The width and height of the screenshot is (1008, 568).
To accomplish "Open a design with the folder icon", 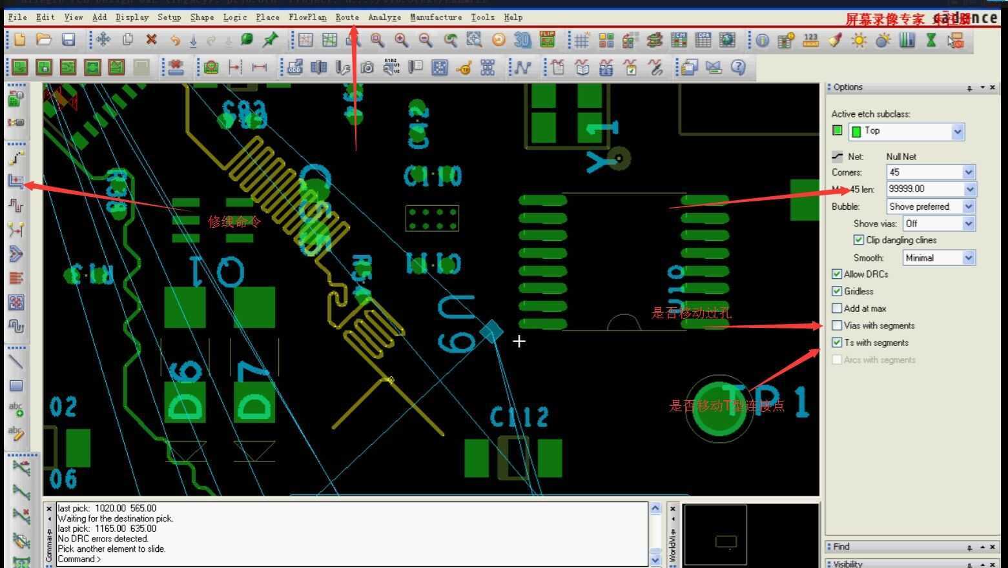I will [x=44, y=40].
